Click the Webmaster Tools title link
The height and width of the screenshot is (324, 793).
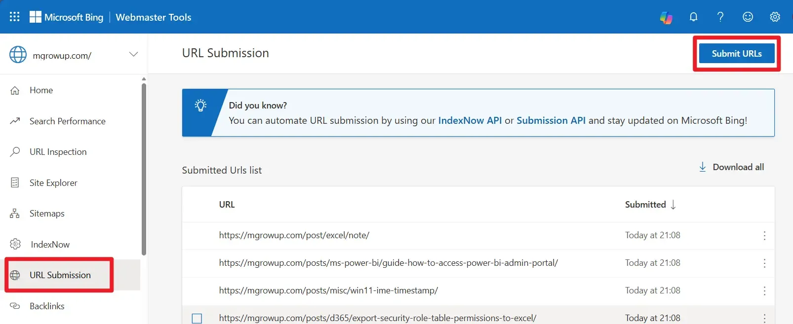(x=153, y=17)
